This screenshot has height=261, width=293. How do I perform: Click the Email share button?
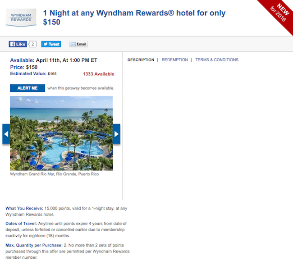click(x=78, y=44)
